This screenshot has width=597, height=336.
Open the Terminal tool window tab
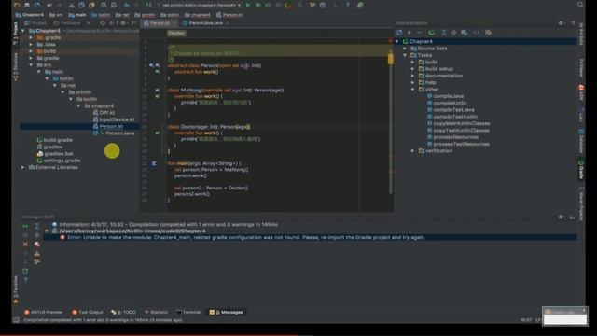(x=188, y=312)
